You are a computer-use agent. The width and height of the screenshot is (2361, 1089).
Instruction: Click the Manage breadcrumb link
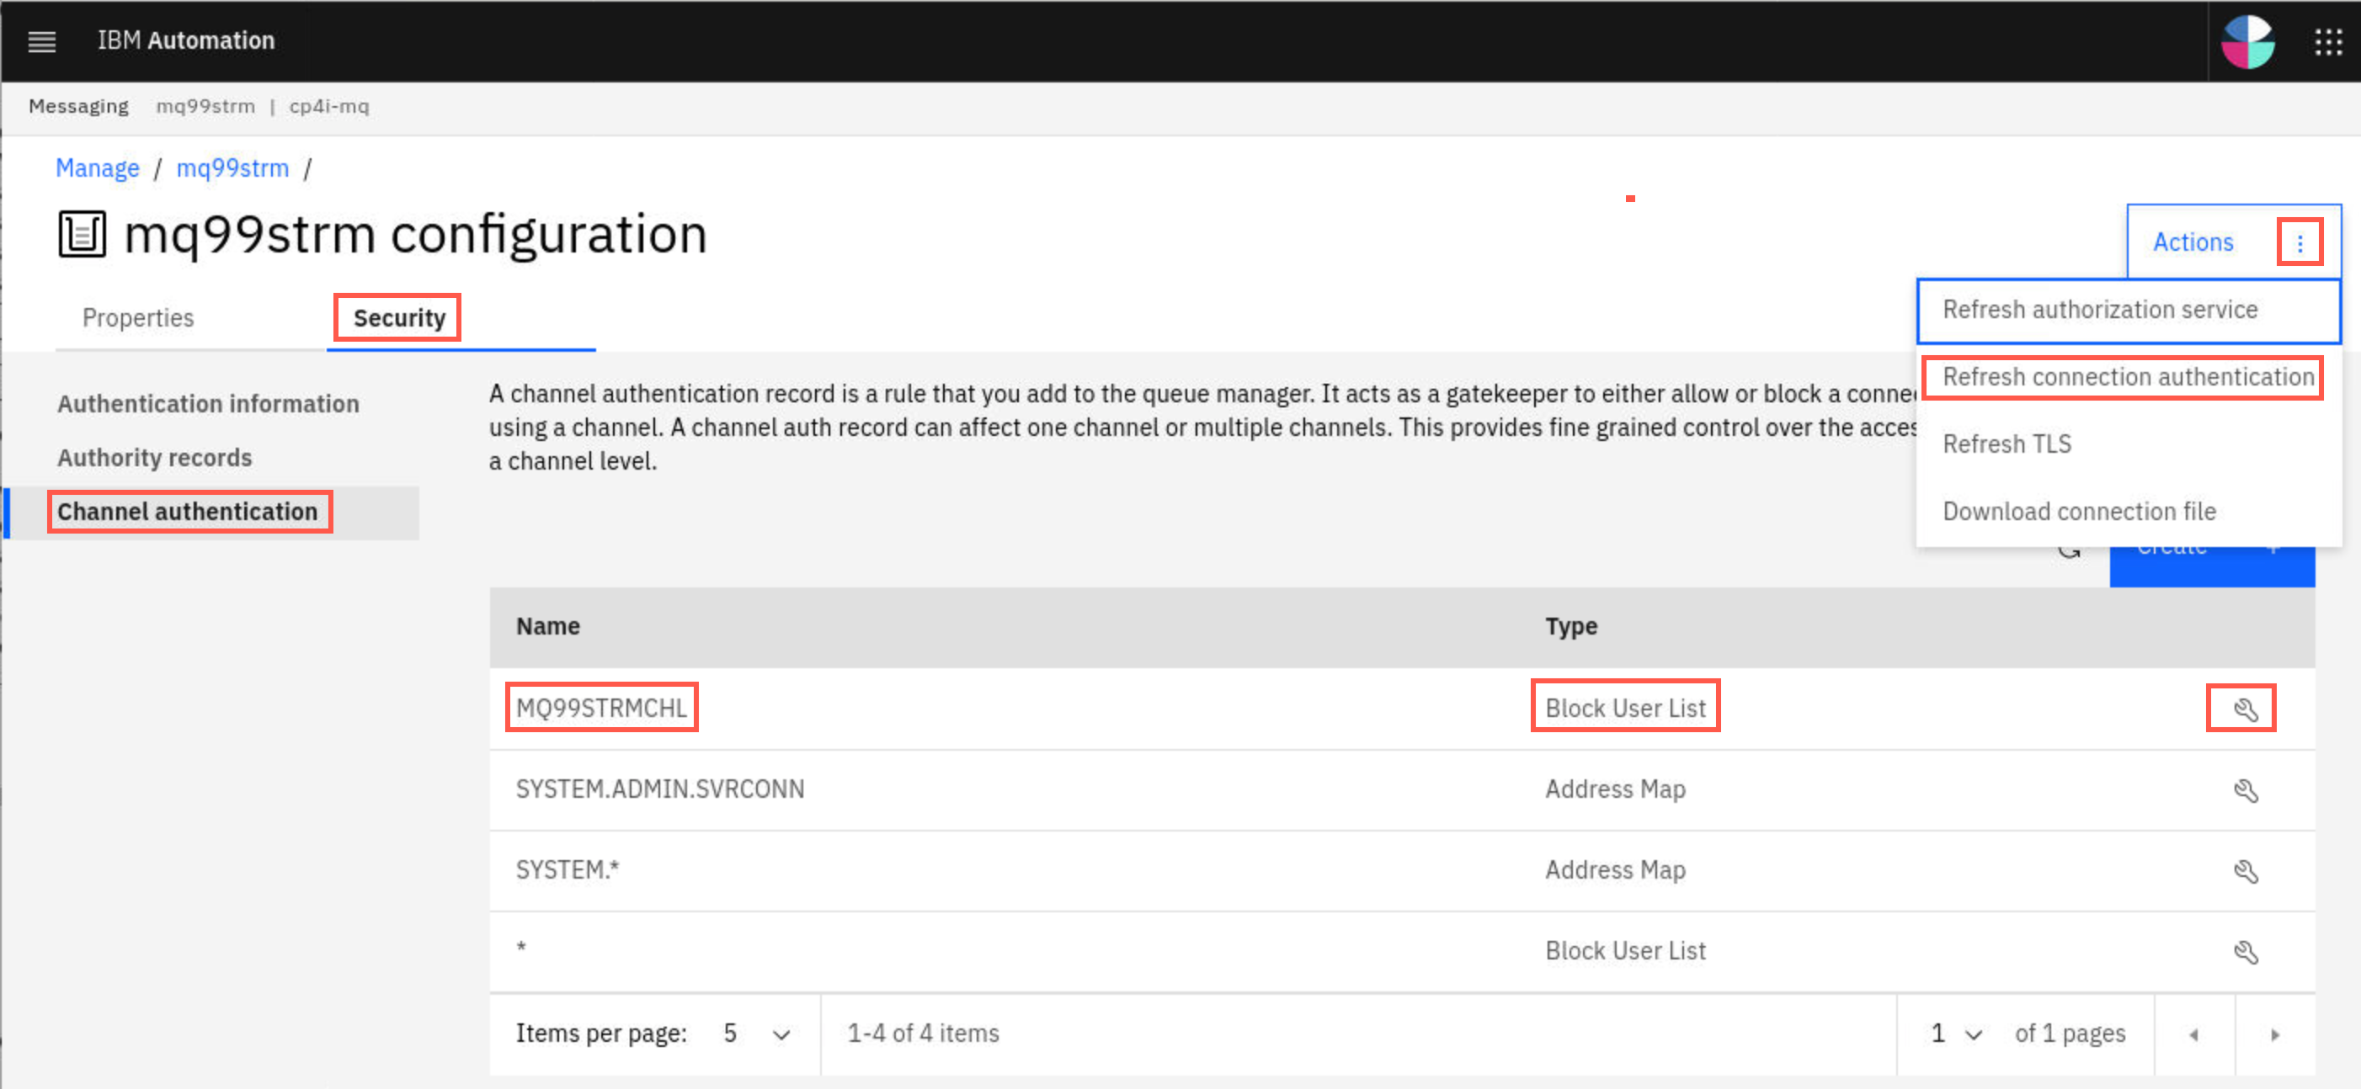97,168
